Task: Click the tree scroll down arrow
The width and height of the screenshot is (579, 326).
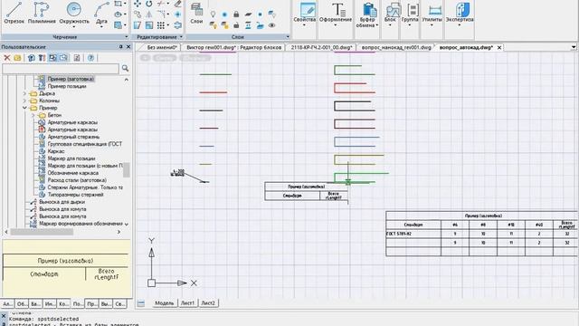Action: point(127,224)
